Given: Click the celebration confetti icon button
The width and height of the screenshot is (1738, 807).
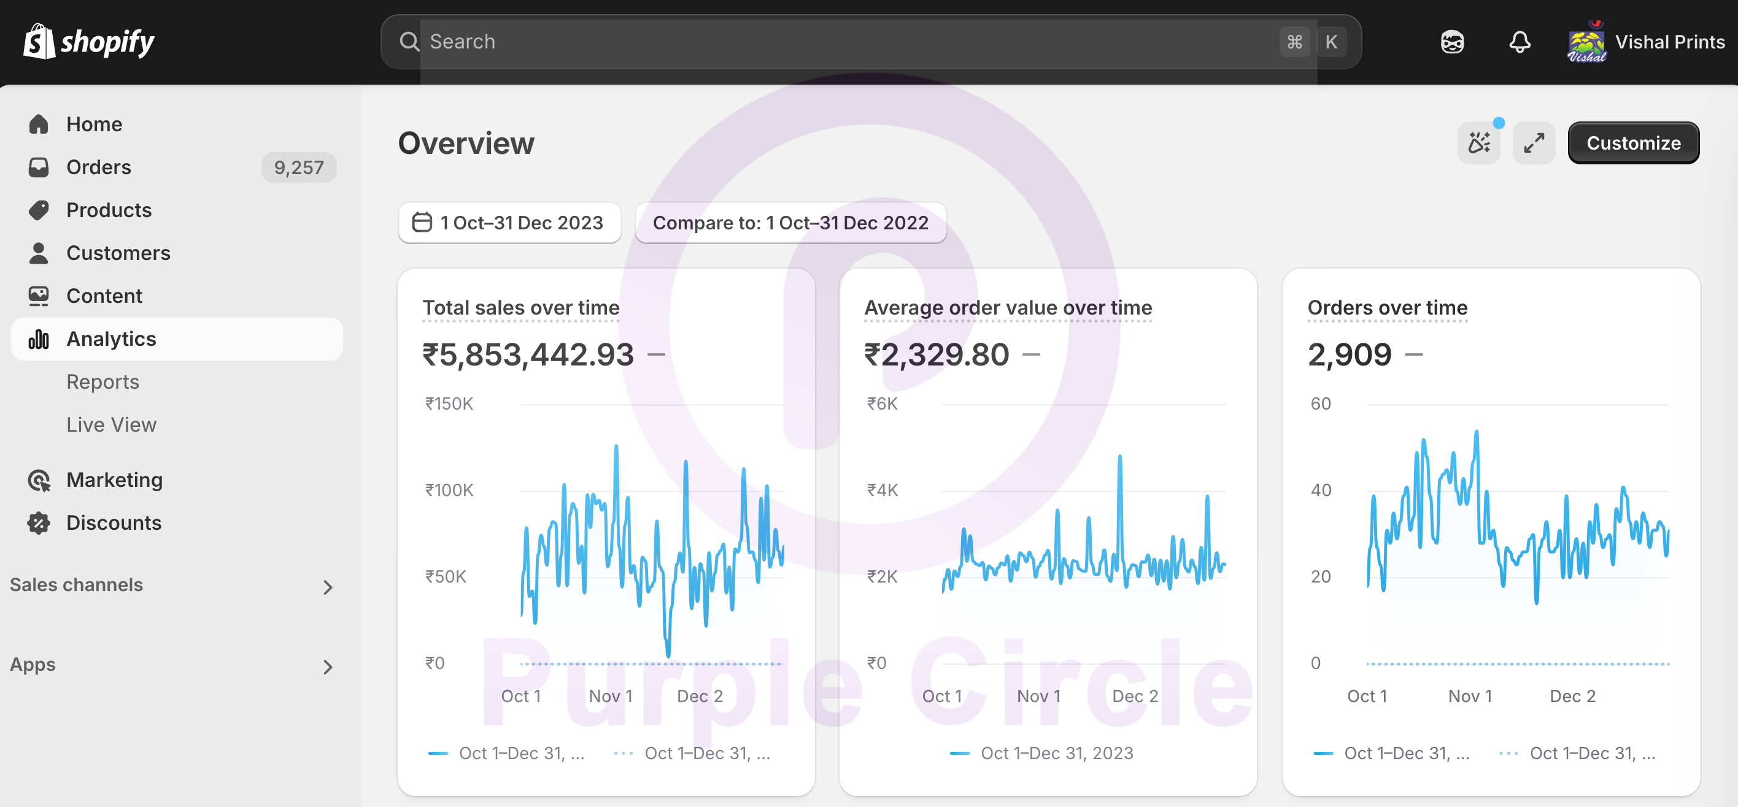Looking at the screenshot, I should pos(1478,143).
